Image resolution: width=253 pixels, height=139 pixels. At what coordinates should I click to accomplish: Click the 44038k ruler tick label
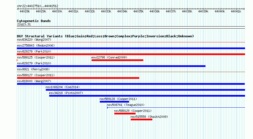187,11
